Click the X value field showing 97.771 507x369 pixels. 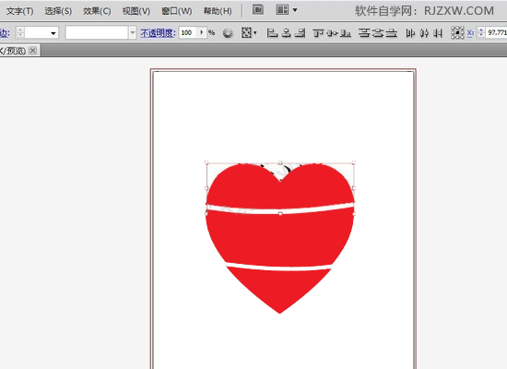(496, 32)
